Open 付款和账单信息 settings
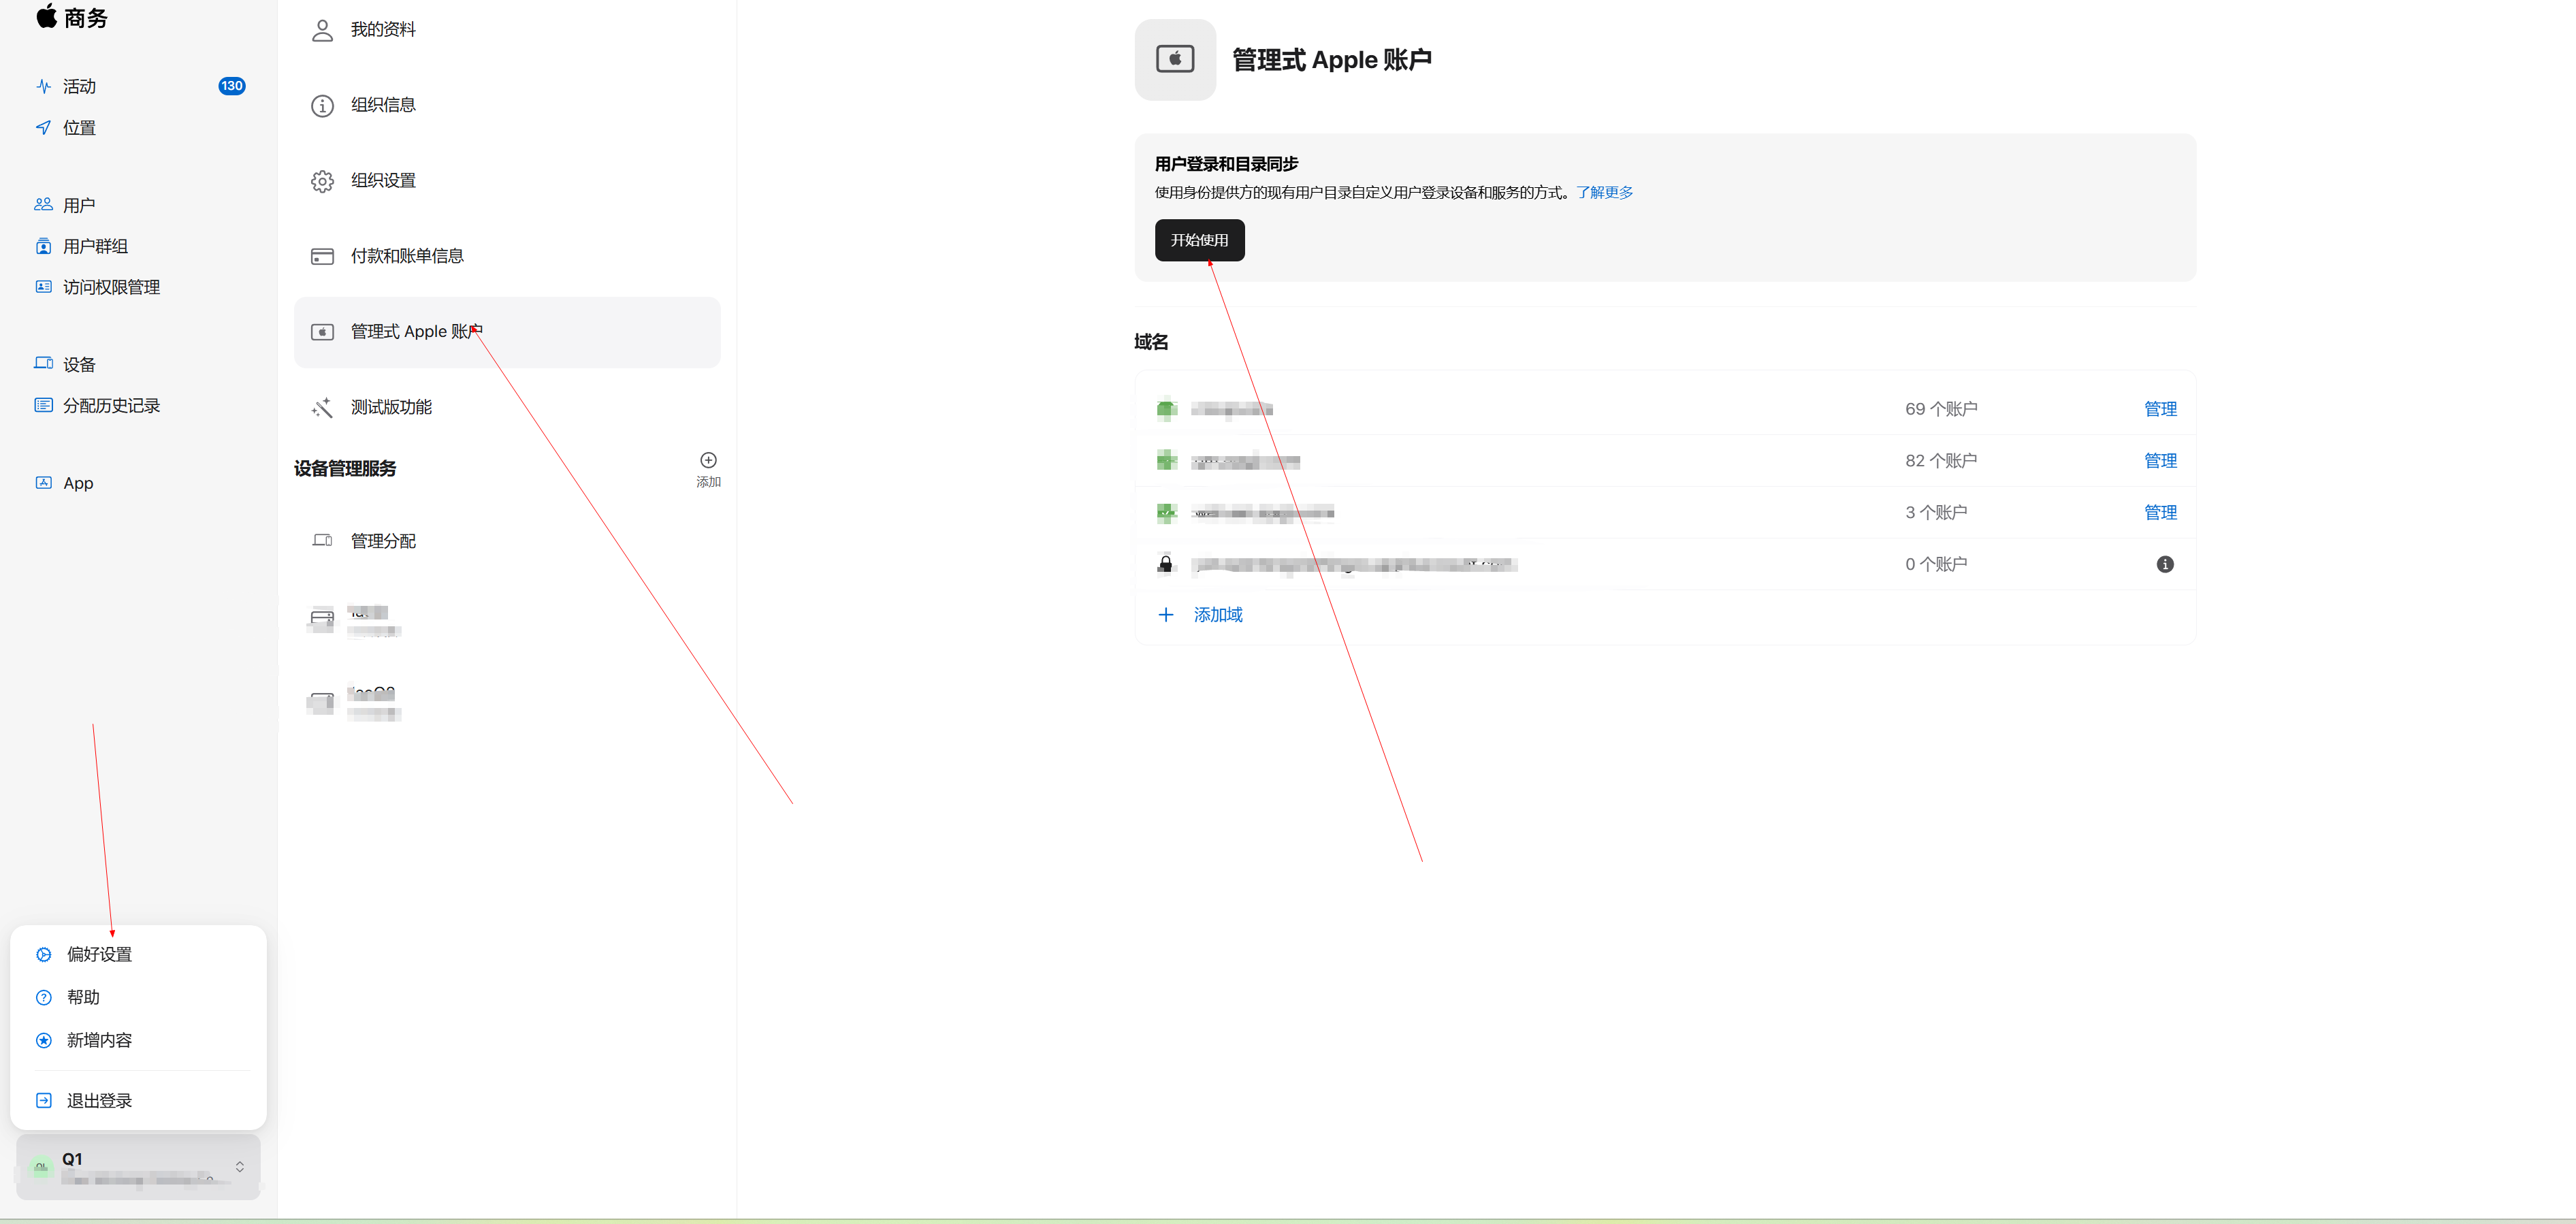The width and height of the screenshot is (2576, 1224). [507, 256]
